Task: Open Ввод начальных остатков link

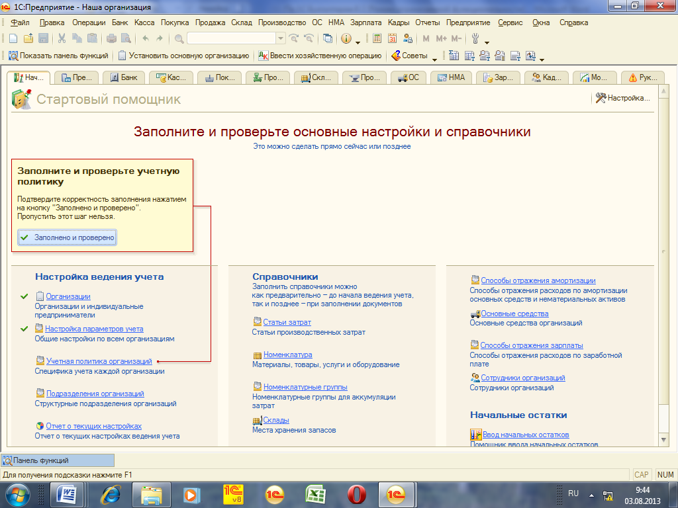Action: [526, 435]
